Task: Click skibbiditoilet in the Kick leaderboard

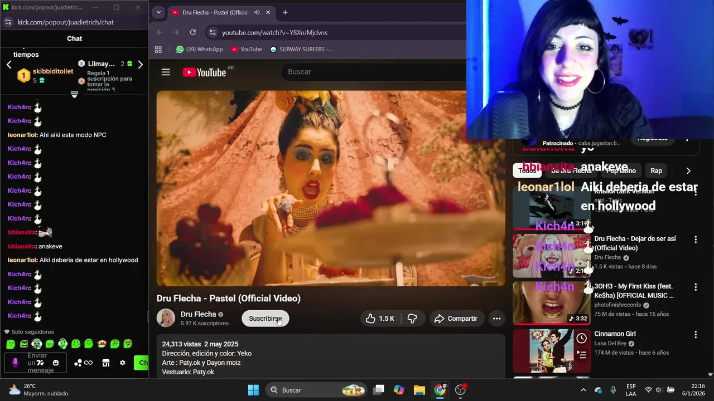Action: pos(52,72)
